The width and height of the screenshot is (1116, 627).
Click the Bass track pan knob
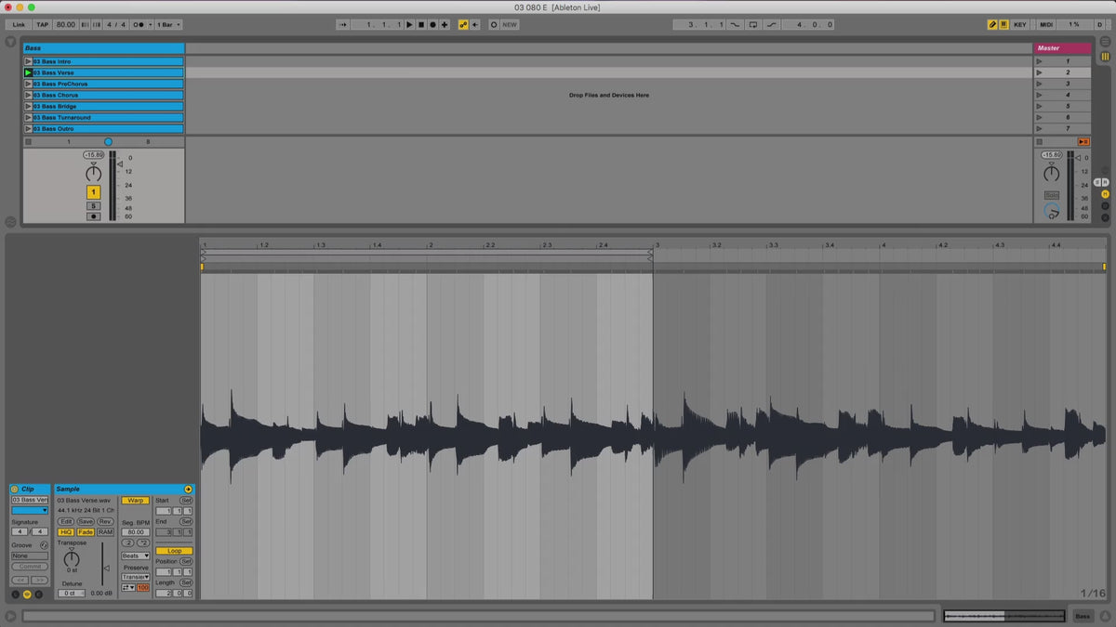(93, 174)
